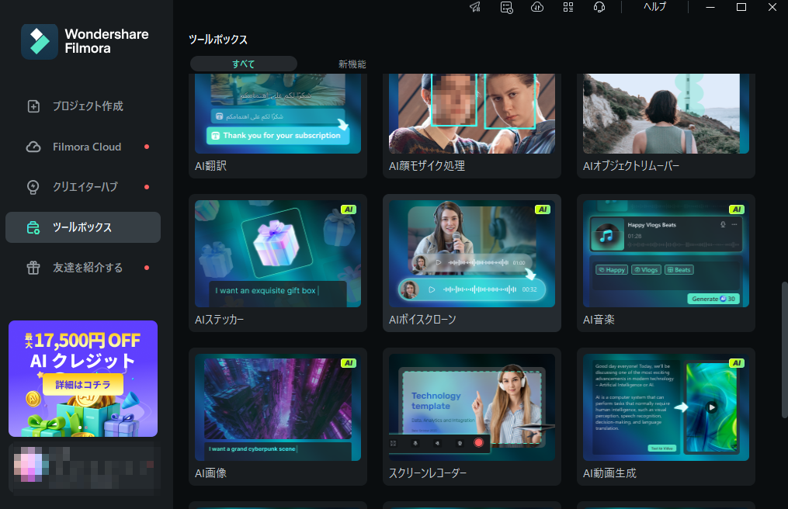Open the AI顔モザイク処理 tool card

[472, 126]
